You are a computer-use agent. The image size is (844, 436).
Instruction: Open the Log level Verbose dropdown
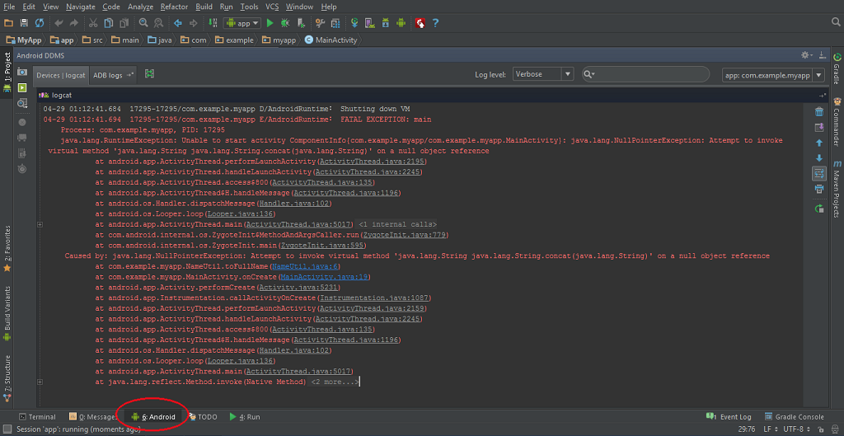[543, 74]
